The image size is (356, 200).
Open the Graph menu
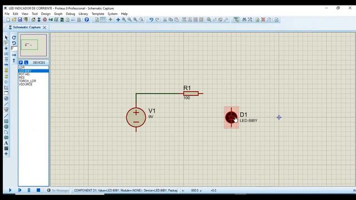tap(58, 14)
